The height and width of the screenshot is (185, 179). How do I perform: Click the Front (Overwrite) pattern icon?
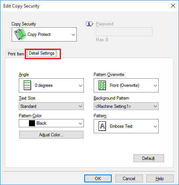pyautogui.click(x=102, y=85)
